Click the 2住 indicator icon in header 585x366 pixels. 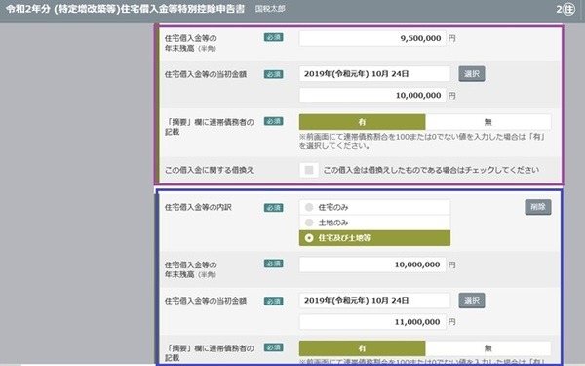pos(565,10)
